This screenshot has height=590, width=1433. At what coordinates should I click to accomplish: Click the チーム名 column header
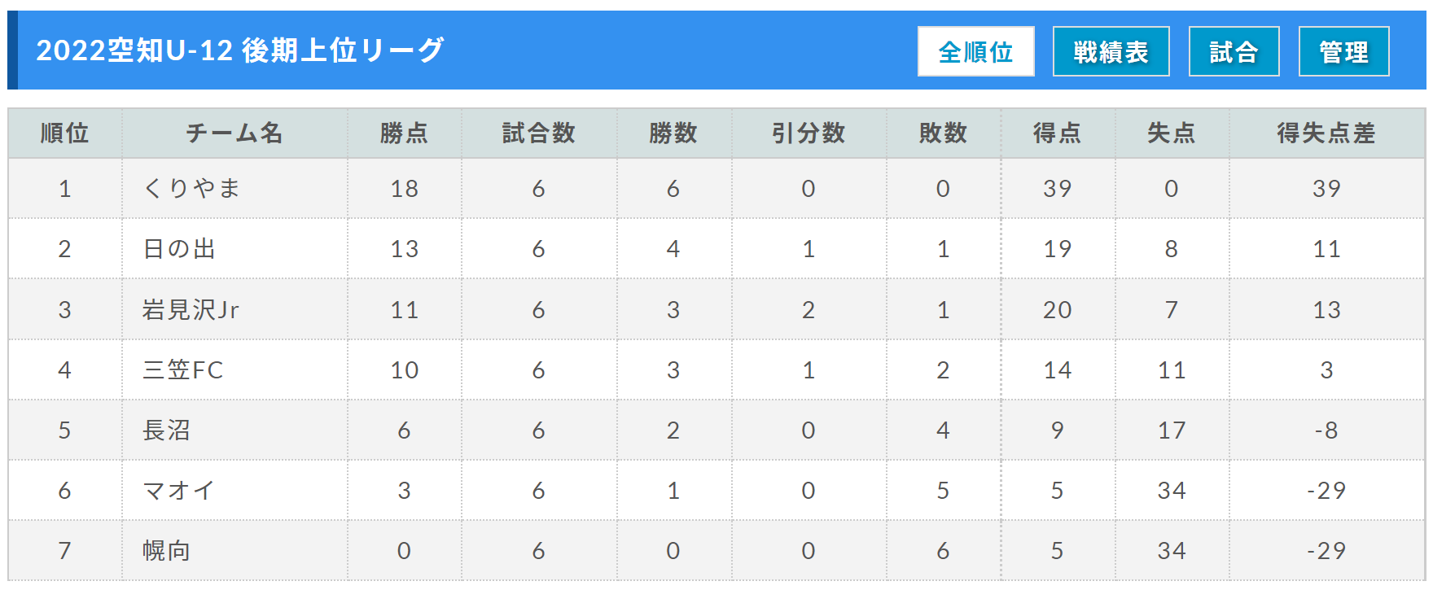click(234, 133)
